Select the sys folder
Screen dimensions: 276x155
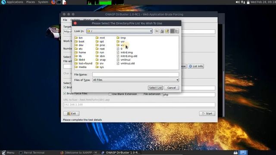100,67
